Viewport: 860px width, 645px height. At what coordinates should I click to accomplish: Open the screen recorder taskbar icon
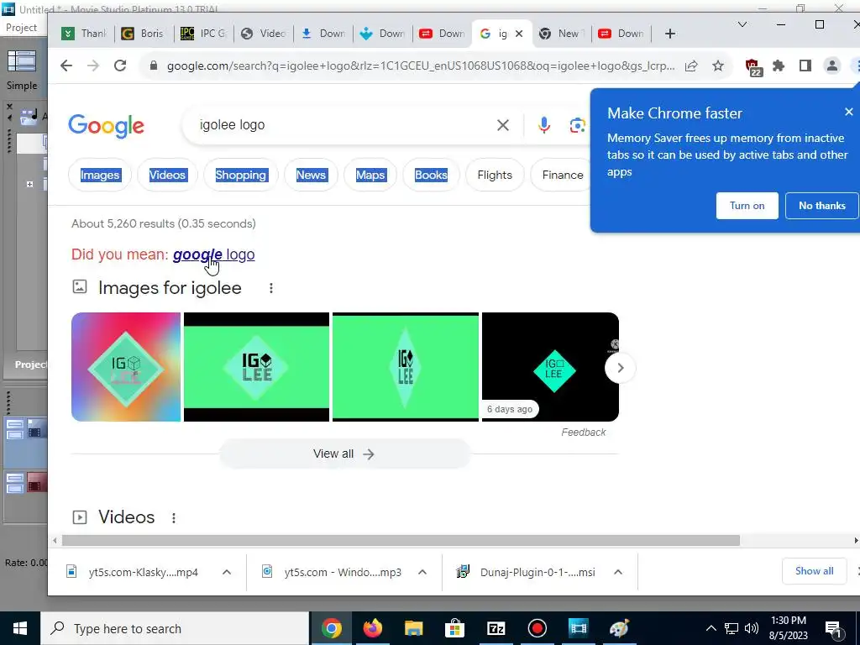[x=537, y=628]
